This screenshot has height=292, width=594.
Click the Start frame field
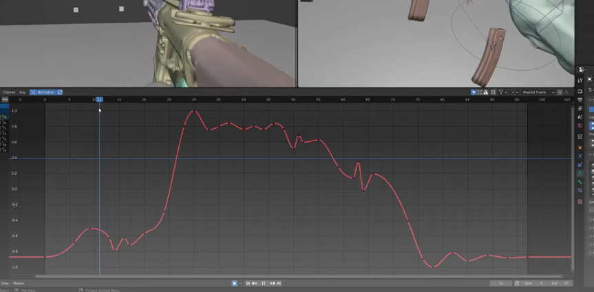(x=534, y=283)
